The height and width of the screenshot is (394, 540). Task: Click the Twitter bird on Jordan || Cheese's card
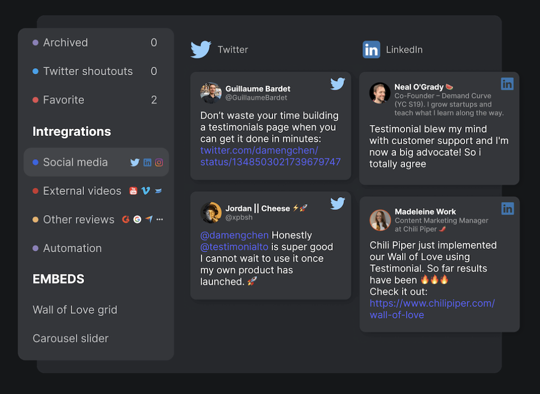tap(337, 204)
